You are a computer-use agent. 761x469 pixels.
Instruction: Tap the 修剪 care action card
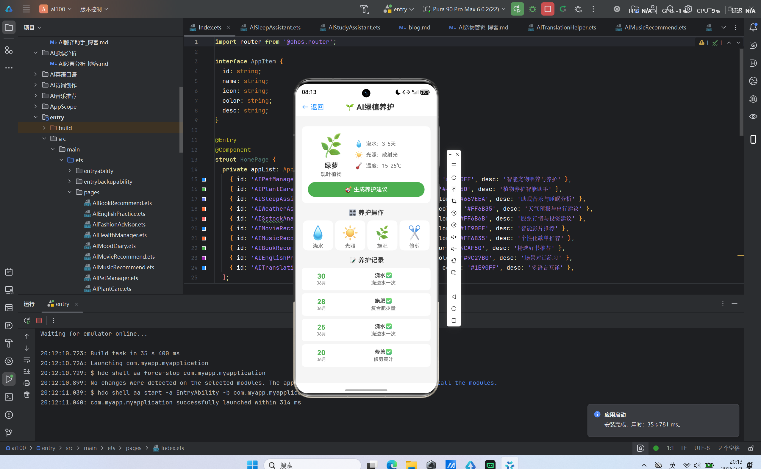pyautogui.click(x=415, y=235)
